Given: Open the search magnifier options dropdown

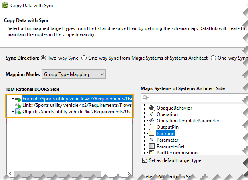Looking at the screenshot, I should 146,98.
